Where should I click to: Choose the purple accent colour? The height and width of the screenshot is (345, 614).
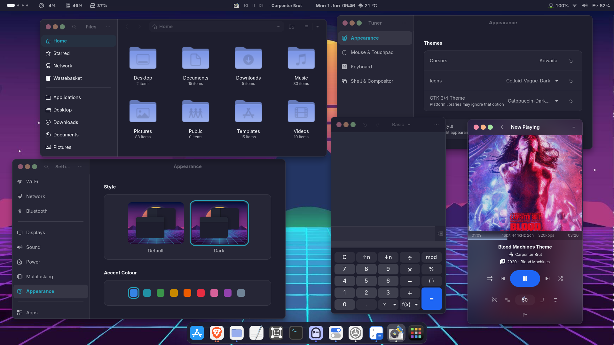(x=228, y=293)
